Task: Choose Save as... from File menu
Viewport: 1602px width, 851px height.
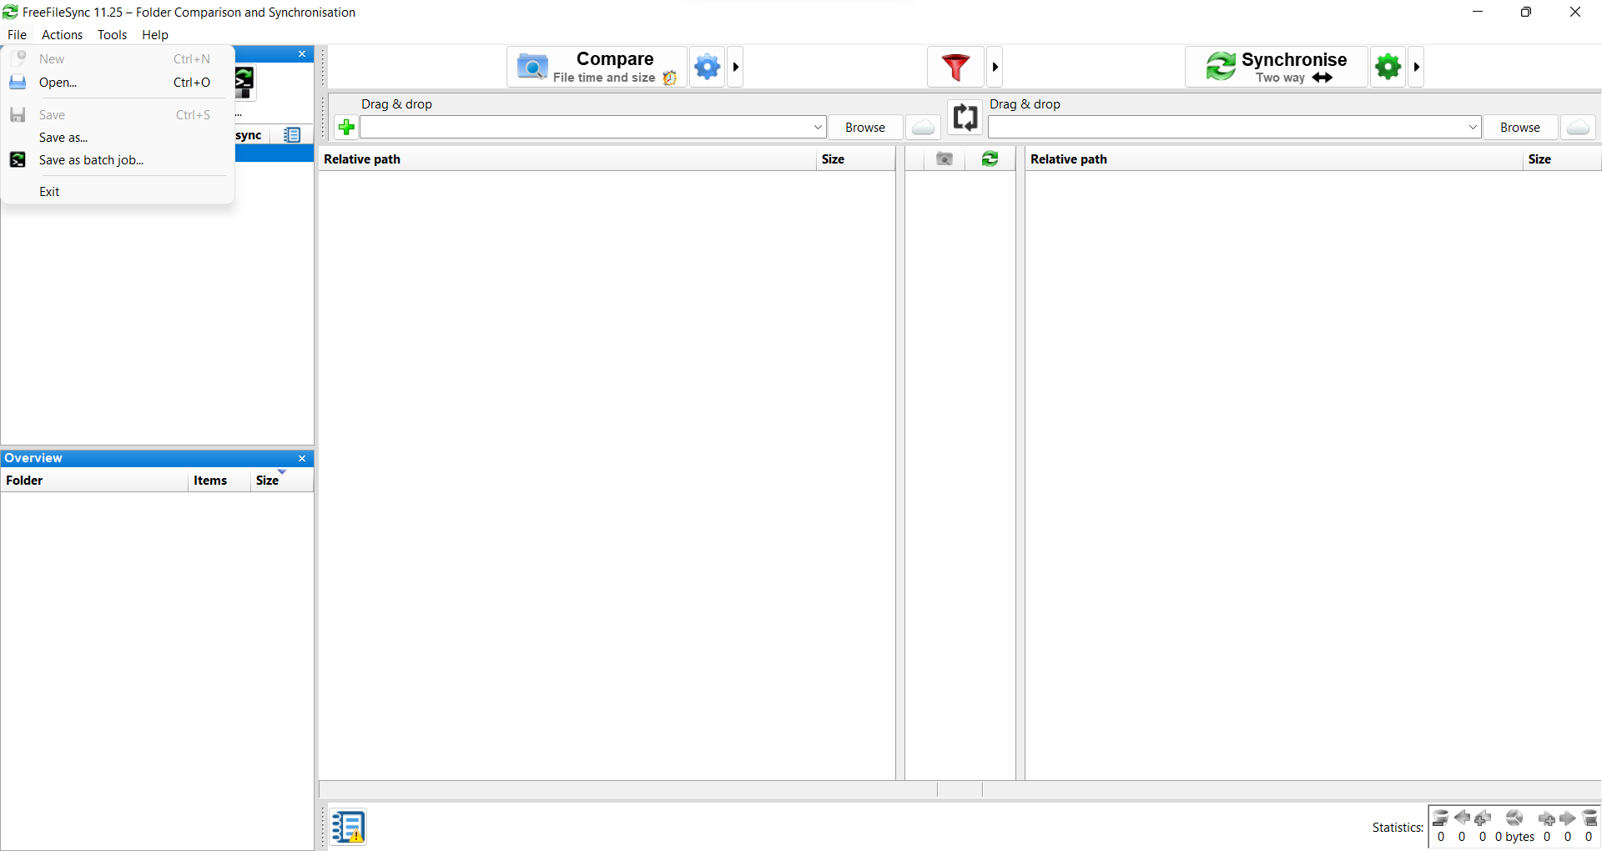Action: pyautogui.click(x=118, y=138)
